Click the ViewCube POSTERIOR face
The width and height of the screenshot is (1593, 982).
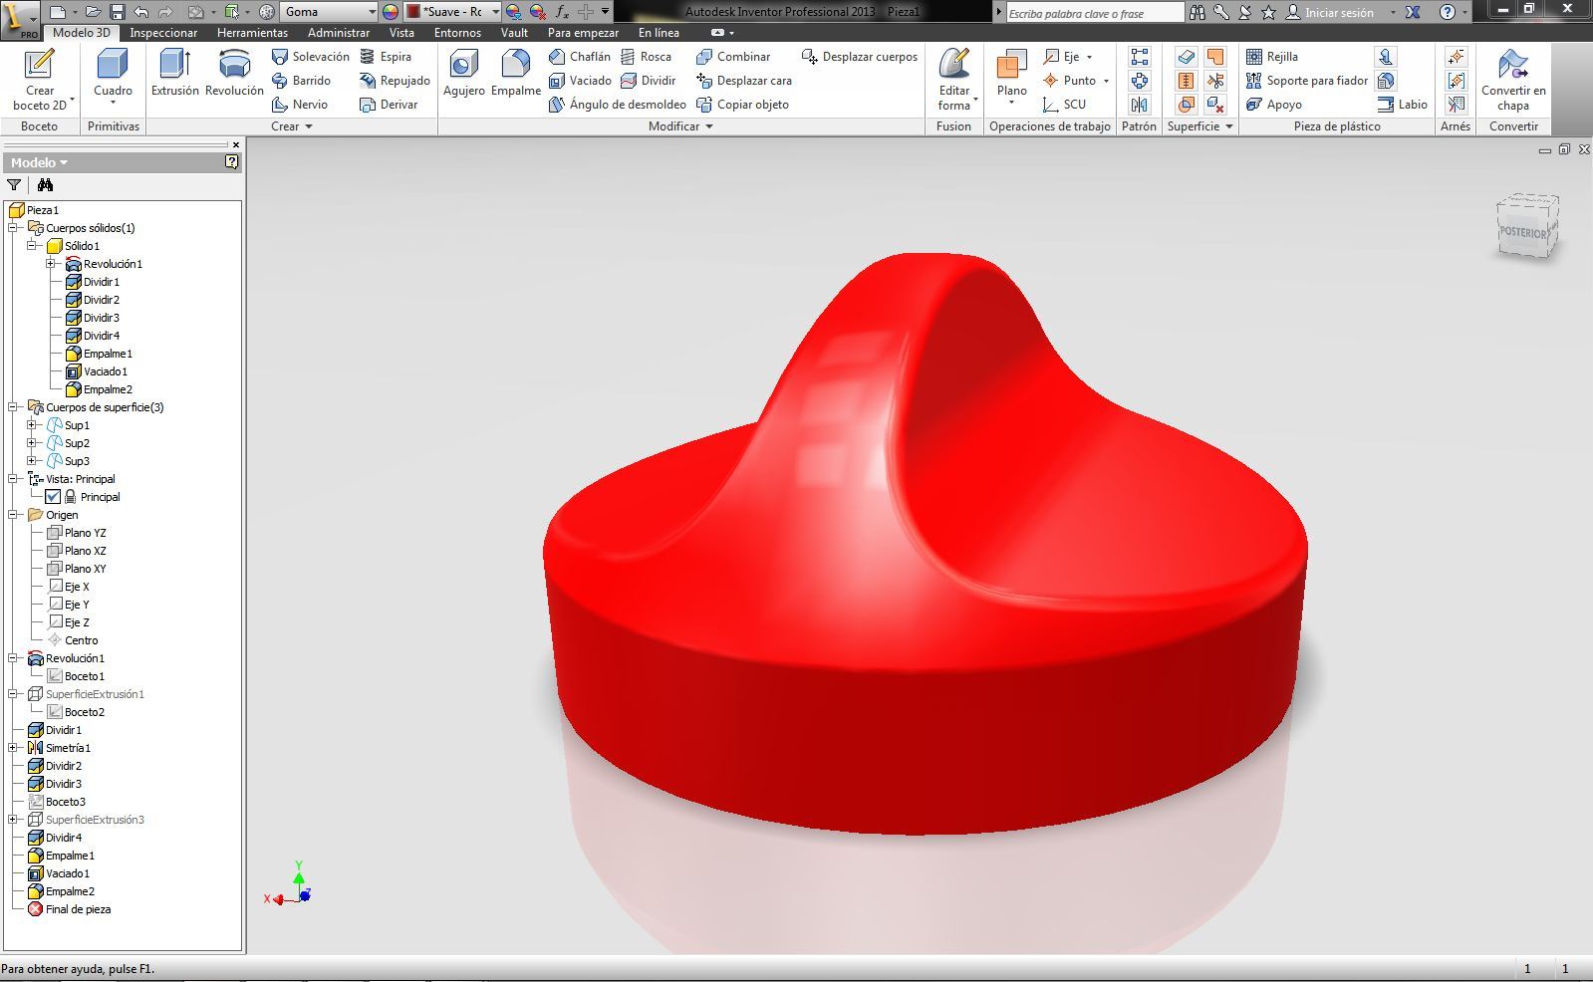pos(1523,231)
